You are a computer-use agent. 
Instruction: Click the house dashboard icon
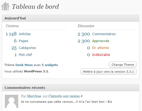[5, 6]
